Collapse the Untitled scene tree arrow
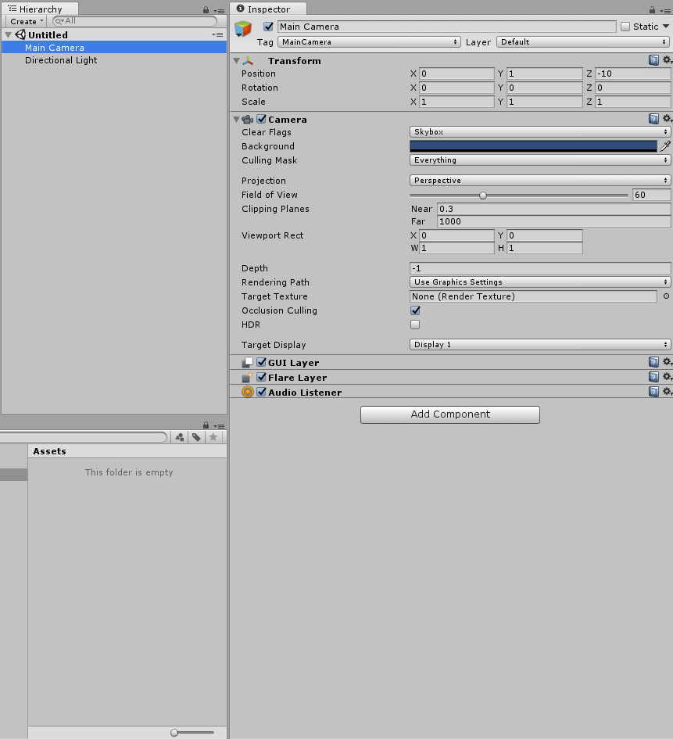This screenshot has width=673, height=739. tap(8, 35)
